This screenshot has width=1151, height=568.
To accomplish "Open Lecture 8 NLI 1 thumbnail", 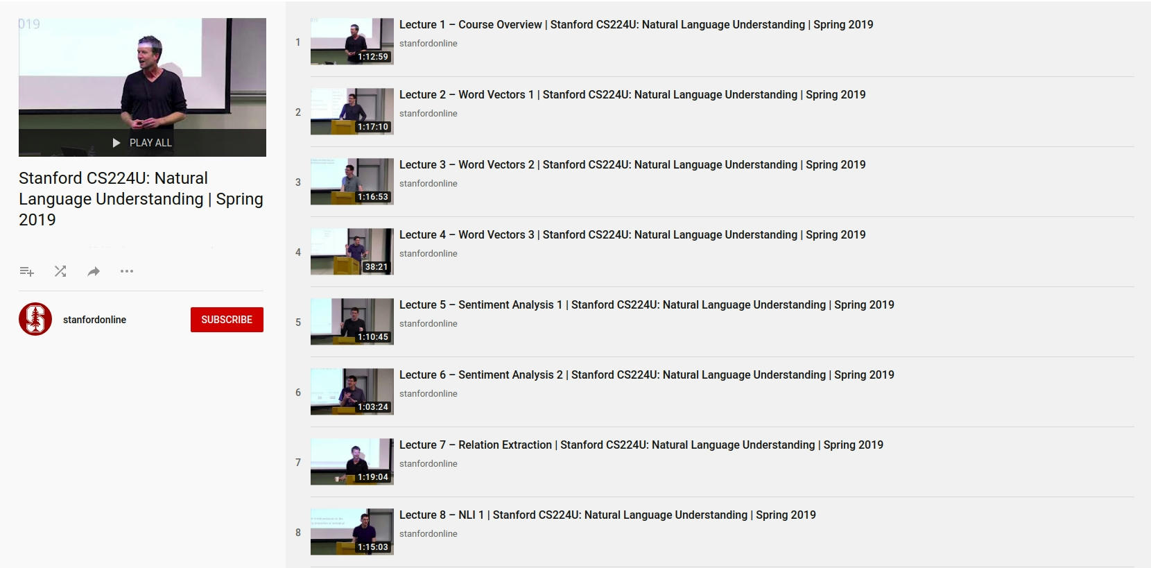I will click(352, 532).
